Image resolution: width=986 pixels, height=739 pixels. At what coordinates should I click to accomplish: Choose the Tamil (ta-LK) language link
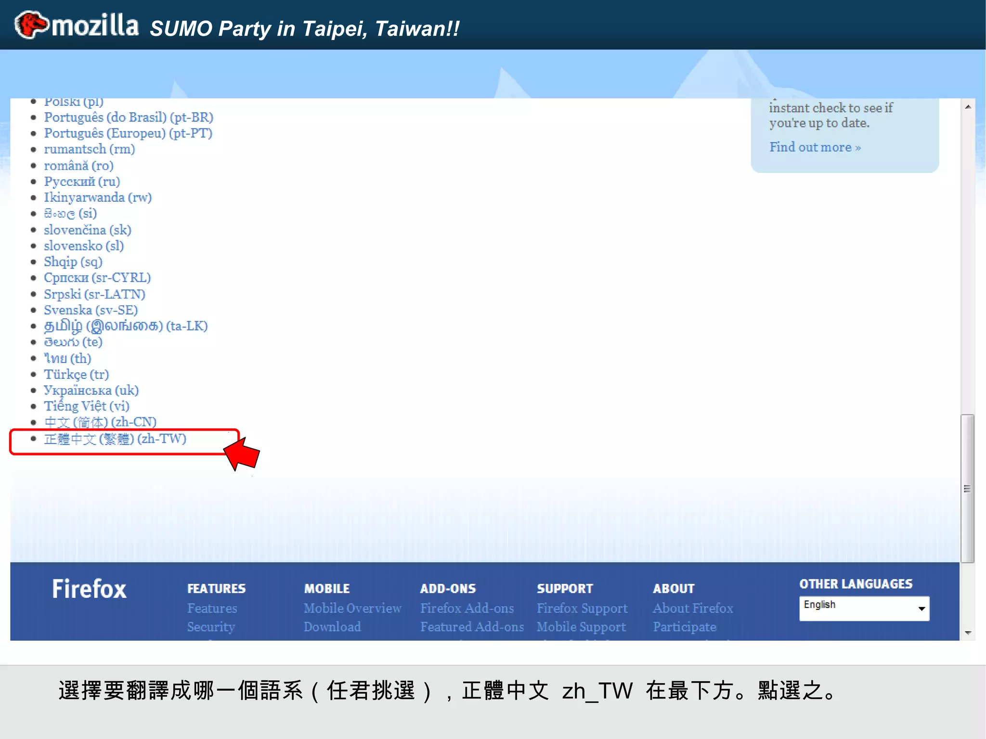tap(126, 326)
